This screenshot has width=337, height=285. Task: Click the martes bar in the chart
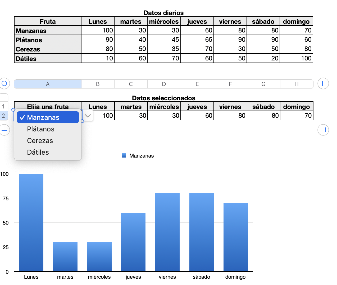(65, 257)
